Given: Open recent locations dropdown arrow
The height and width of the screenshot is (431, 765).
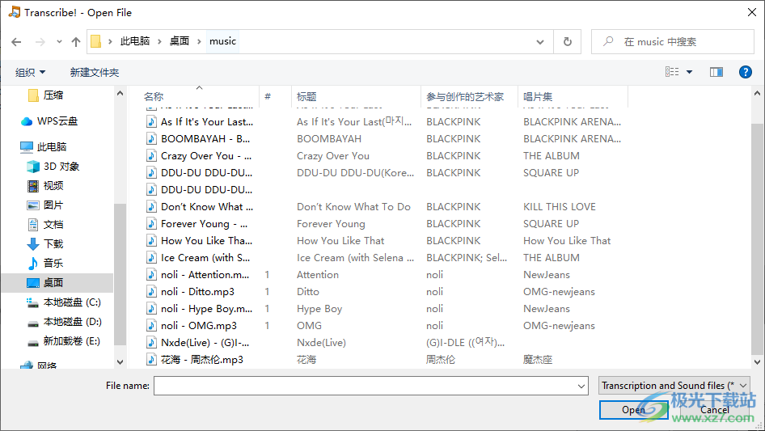Looking at the screenshot, I should tap(59, 42).
